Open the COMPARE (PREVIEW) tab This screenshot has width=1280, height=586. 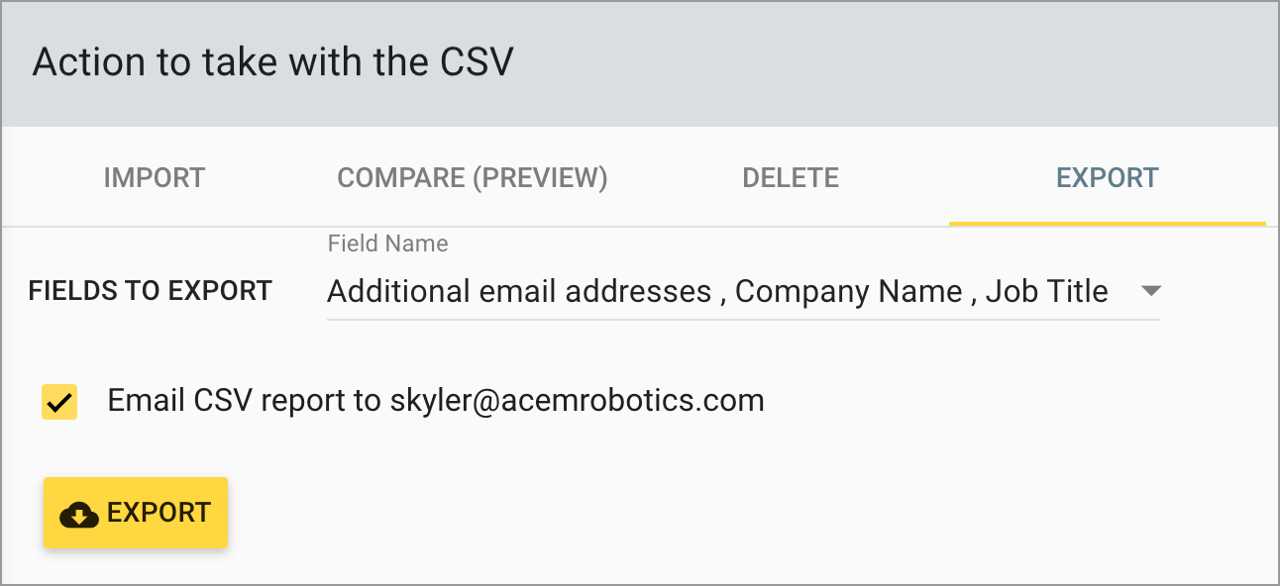coord(473,178)
